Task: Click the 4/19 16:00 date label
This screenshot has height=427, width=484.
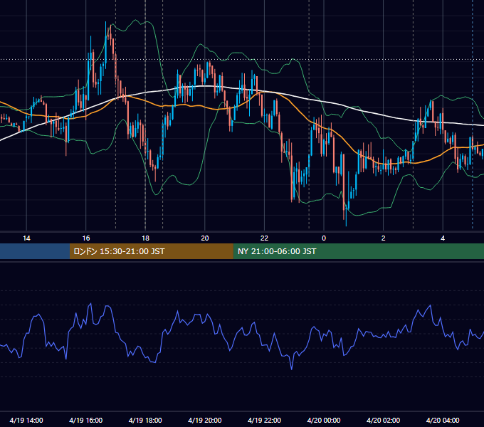Action: pyautogui.click(x=86, y=420)
